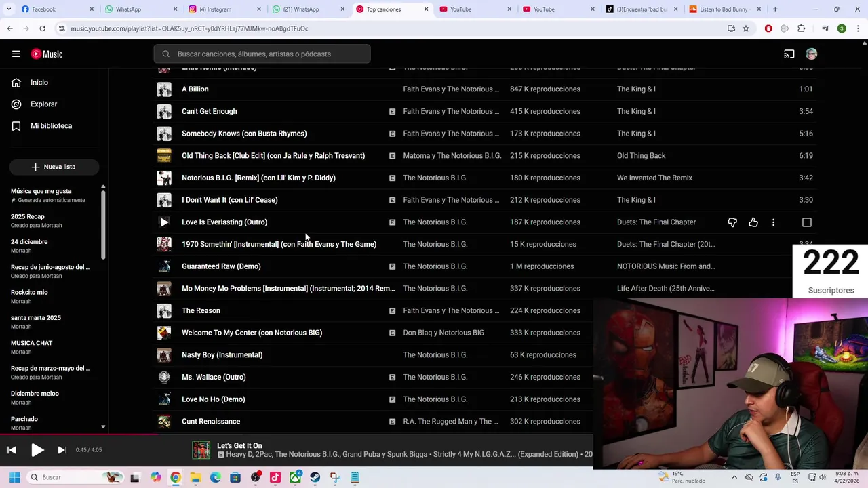The image size is (868, 488).
Task: Select the song Can't Get Enough
Action: point(210,111)
